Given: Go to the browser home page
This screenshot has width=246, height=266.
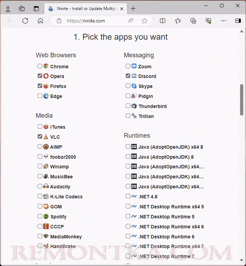Looking at the screenshot, I should pos(40,21).
